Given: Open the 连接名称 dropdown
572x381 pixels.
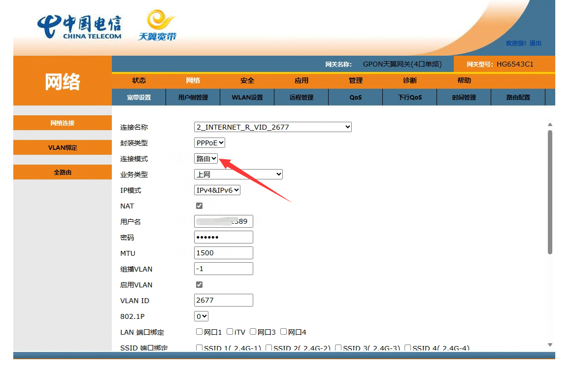Looking at the screenshot, I should click(x=273, y=127).
